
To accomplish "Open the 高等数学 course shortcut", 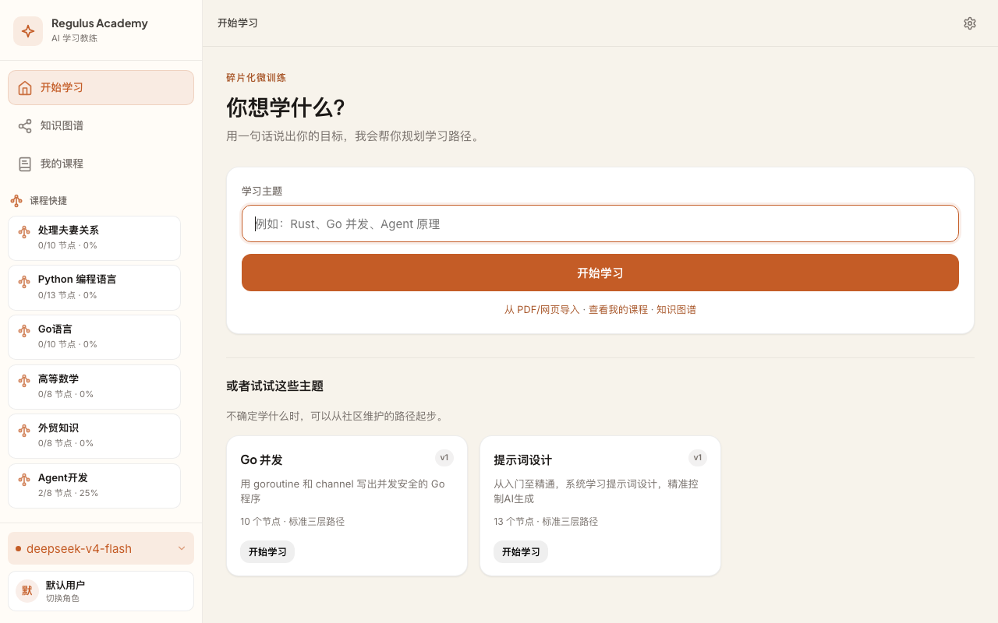I will pos(94,387).
